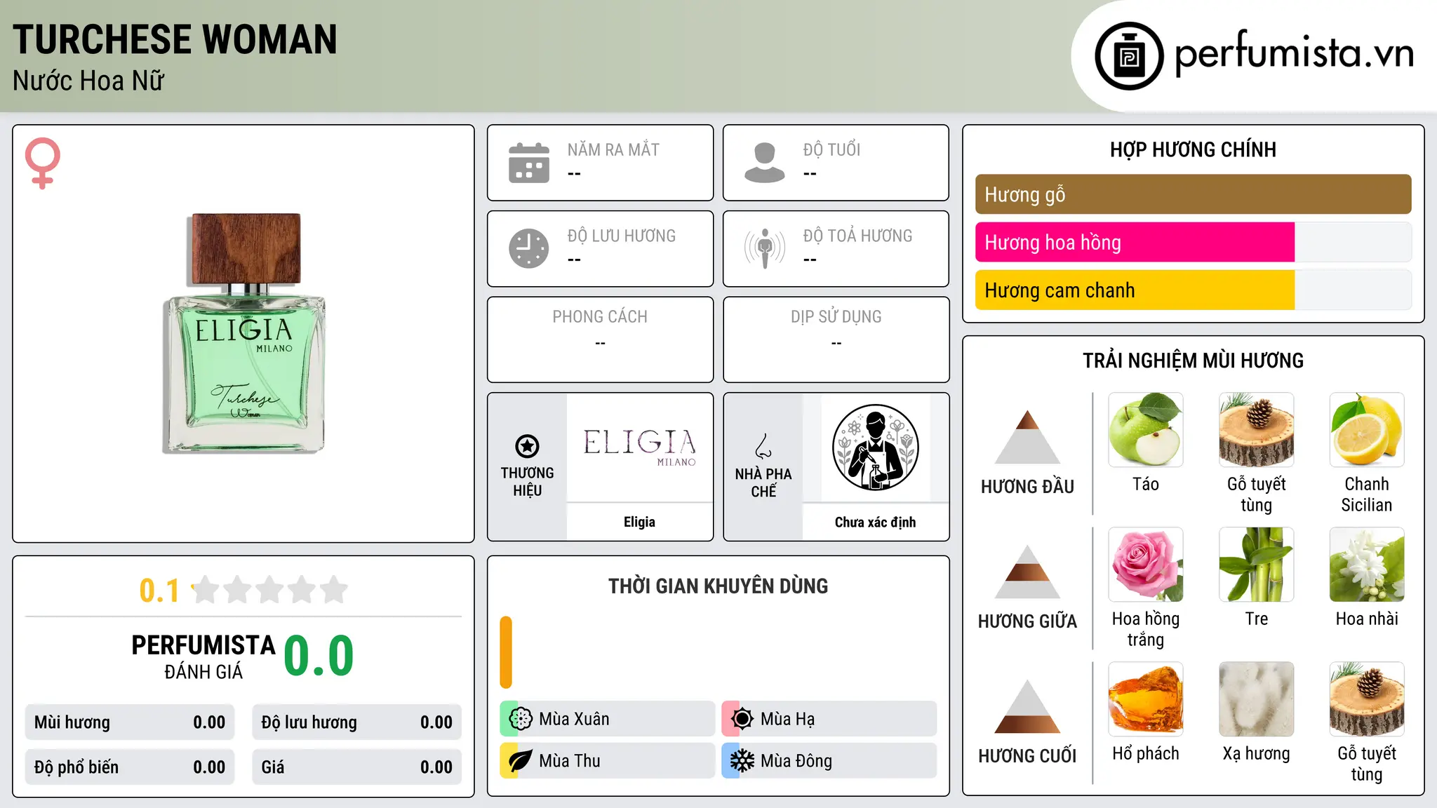The width and height of the screenshot is (1437, 808).
Task: Click the Eligia Milano brand logo image
Action: pos(640,447)
